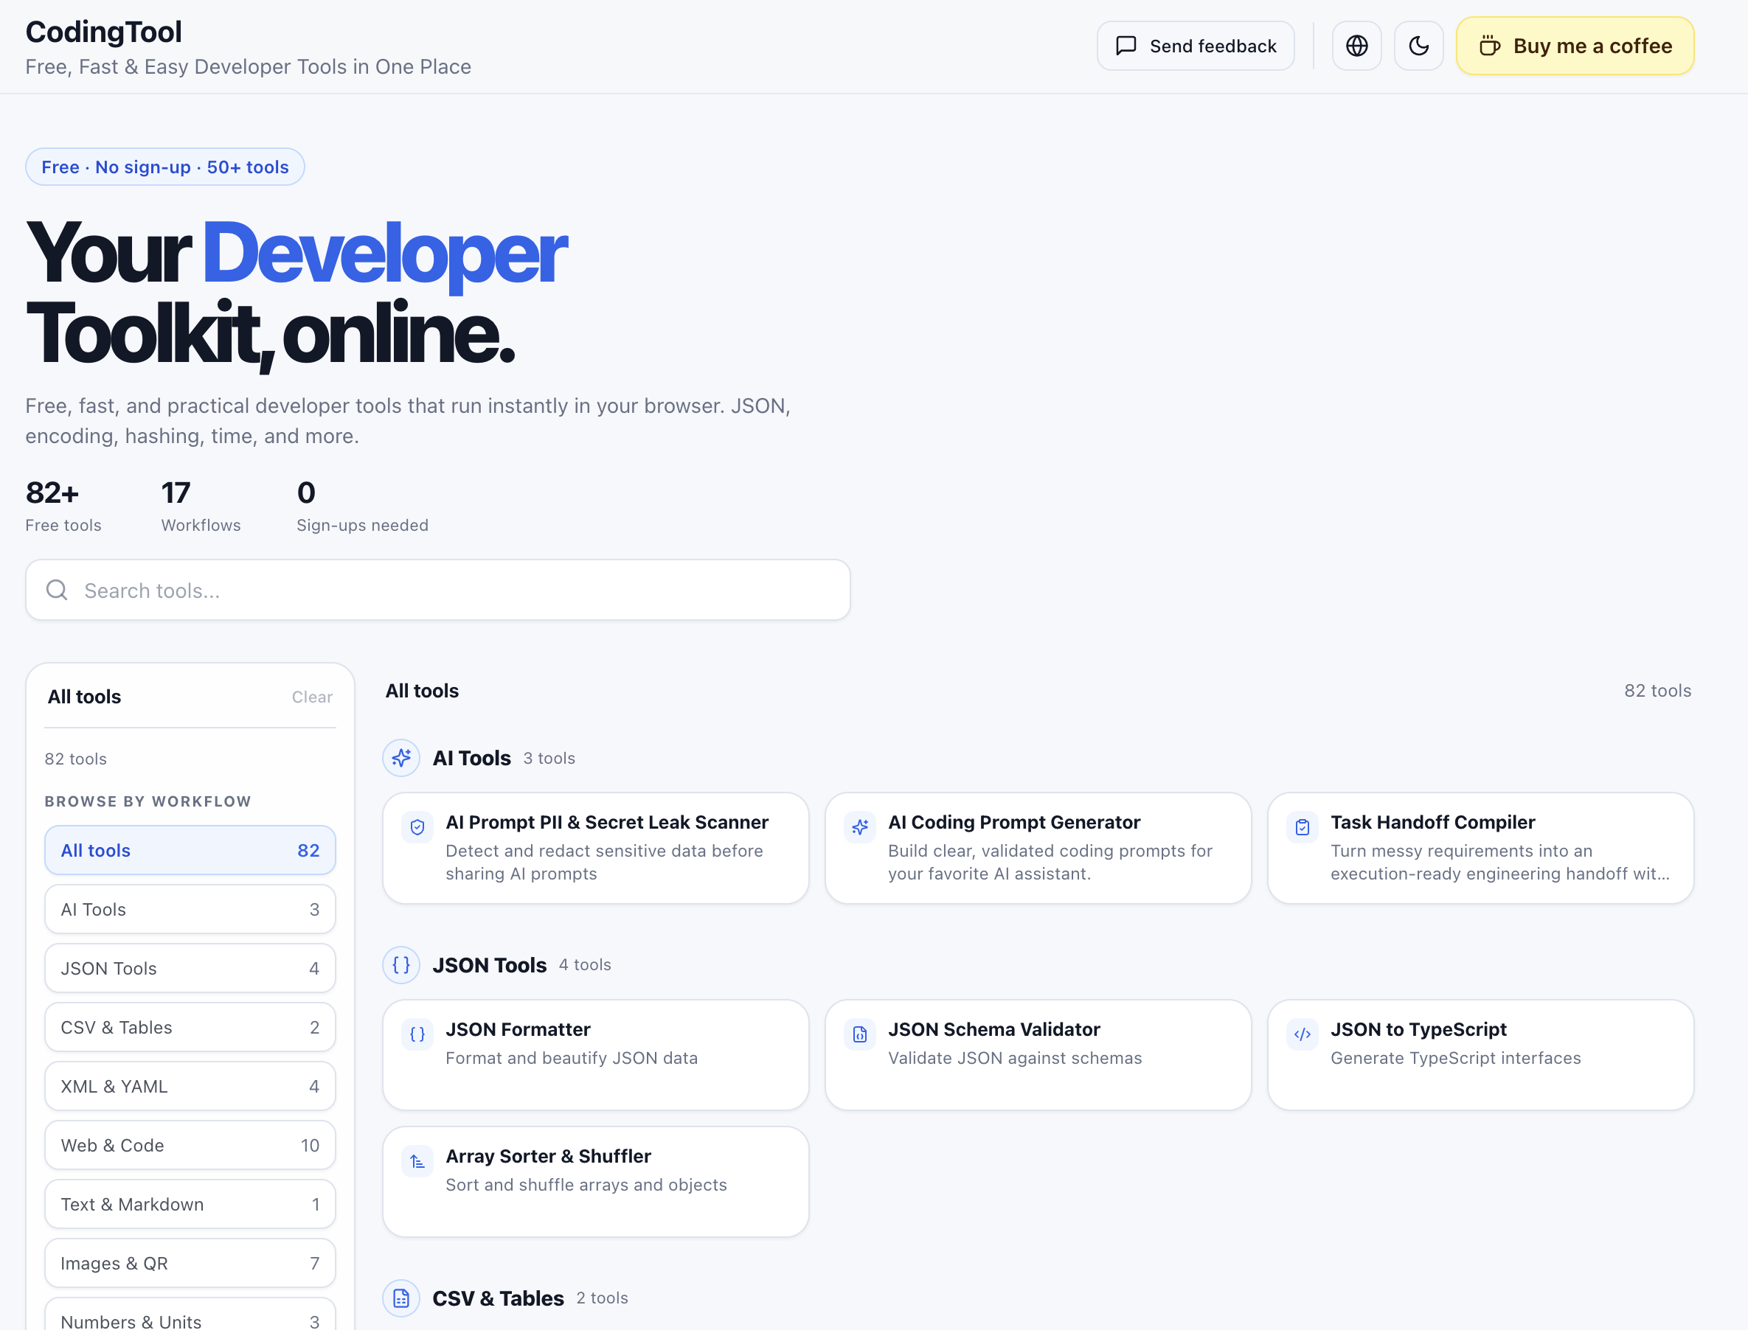Click the Send feedback button
Viewport: 1748px width, 1330px height.
[x=1196, y=46]
